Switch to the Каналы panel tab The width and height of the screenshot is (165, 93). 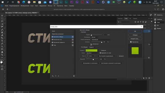[x=135, y=18]
